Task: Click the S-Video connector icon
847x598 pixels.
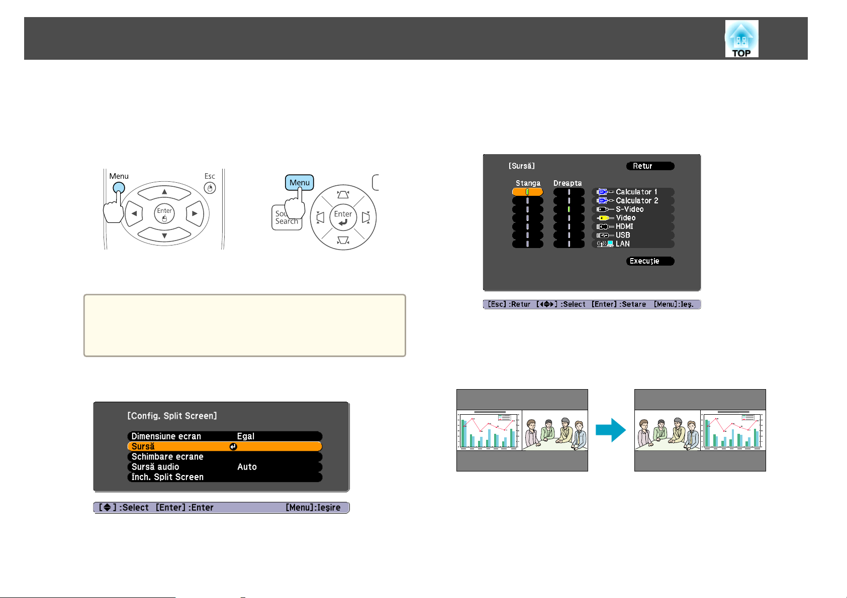Action: tap(605, 209)
